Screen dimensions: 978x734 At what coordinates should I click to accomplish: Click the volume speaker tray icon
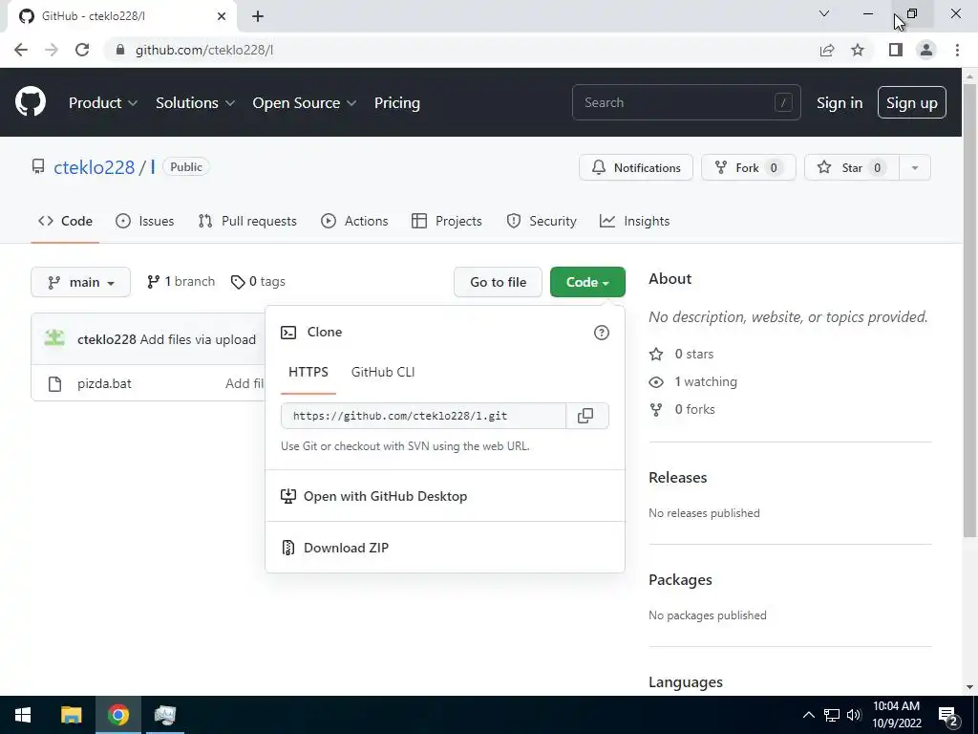(854, 715)
